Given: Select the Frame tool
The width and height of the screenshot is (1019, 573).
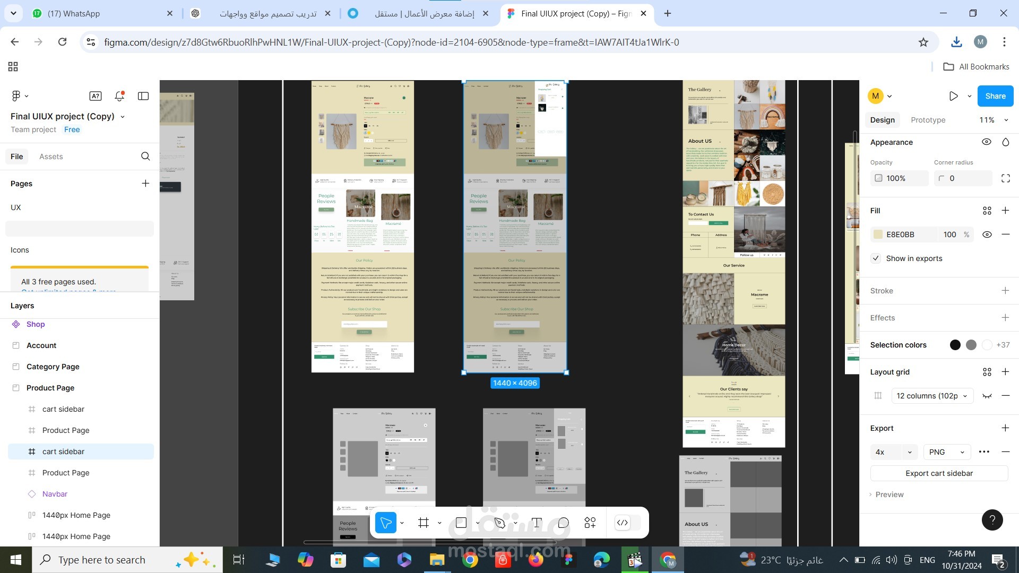Looking at the screenshot, I should pos(424,523).
